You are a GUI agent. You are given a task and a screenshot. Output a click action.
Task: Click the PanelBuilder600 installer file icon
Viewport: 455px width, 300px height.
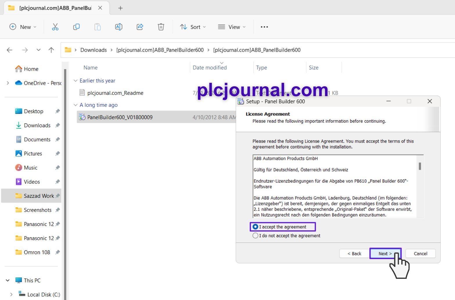82,117
